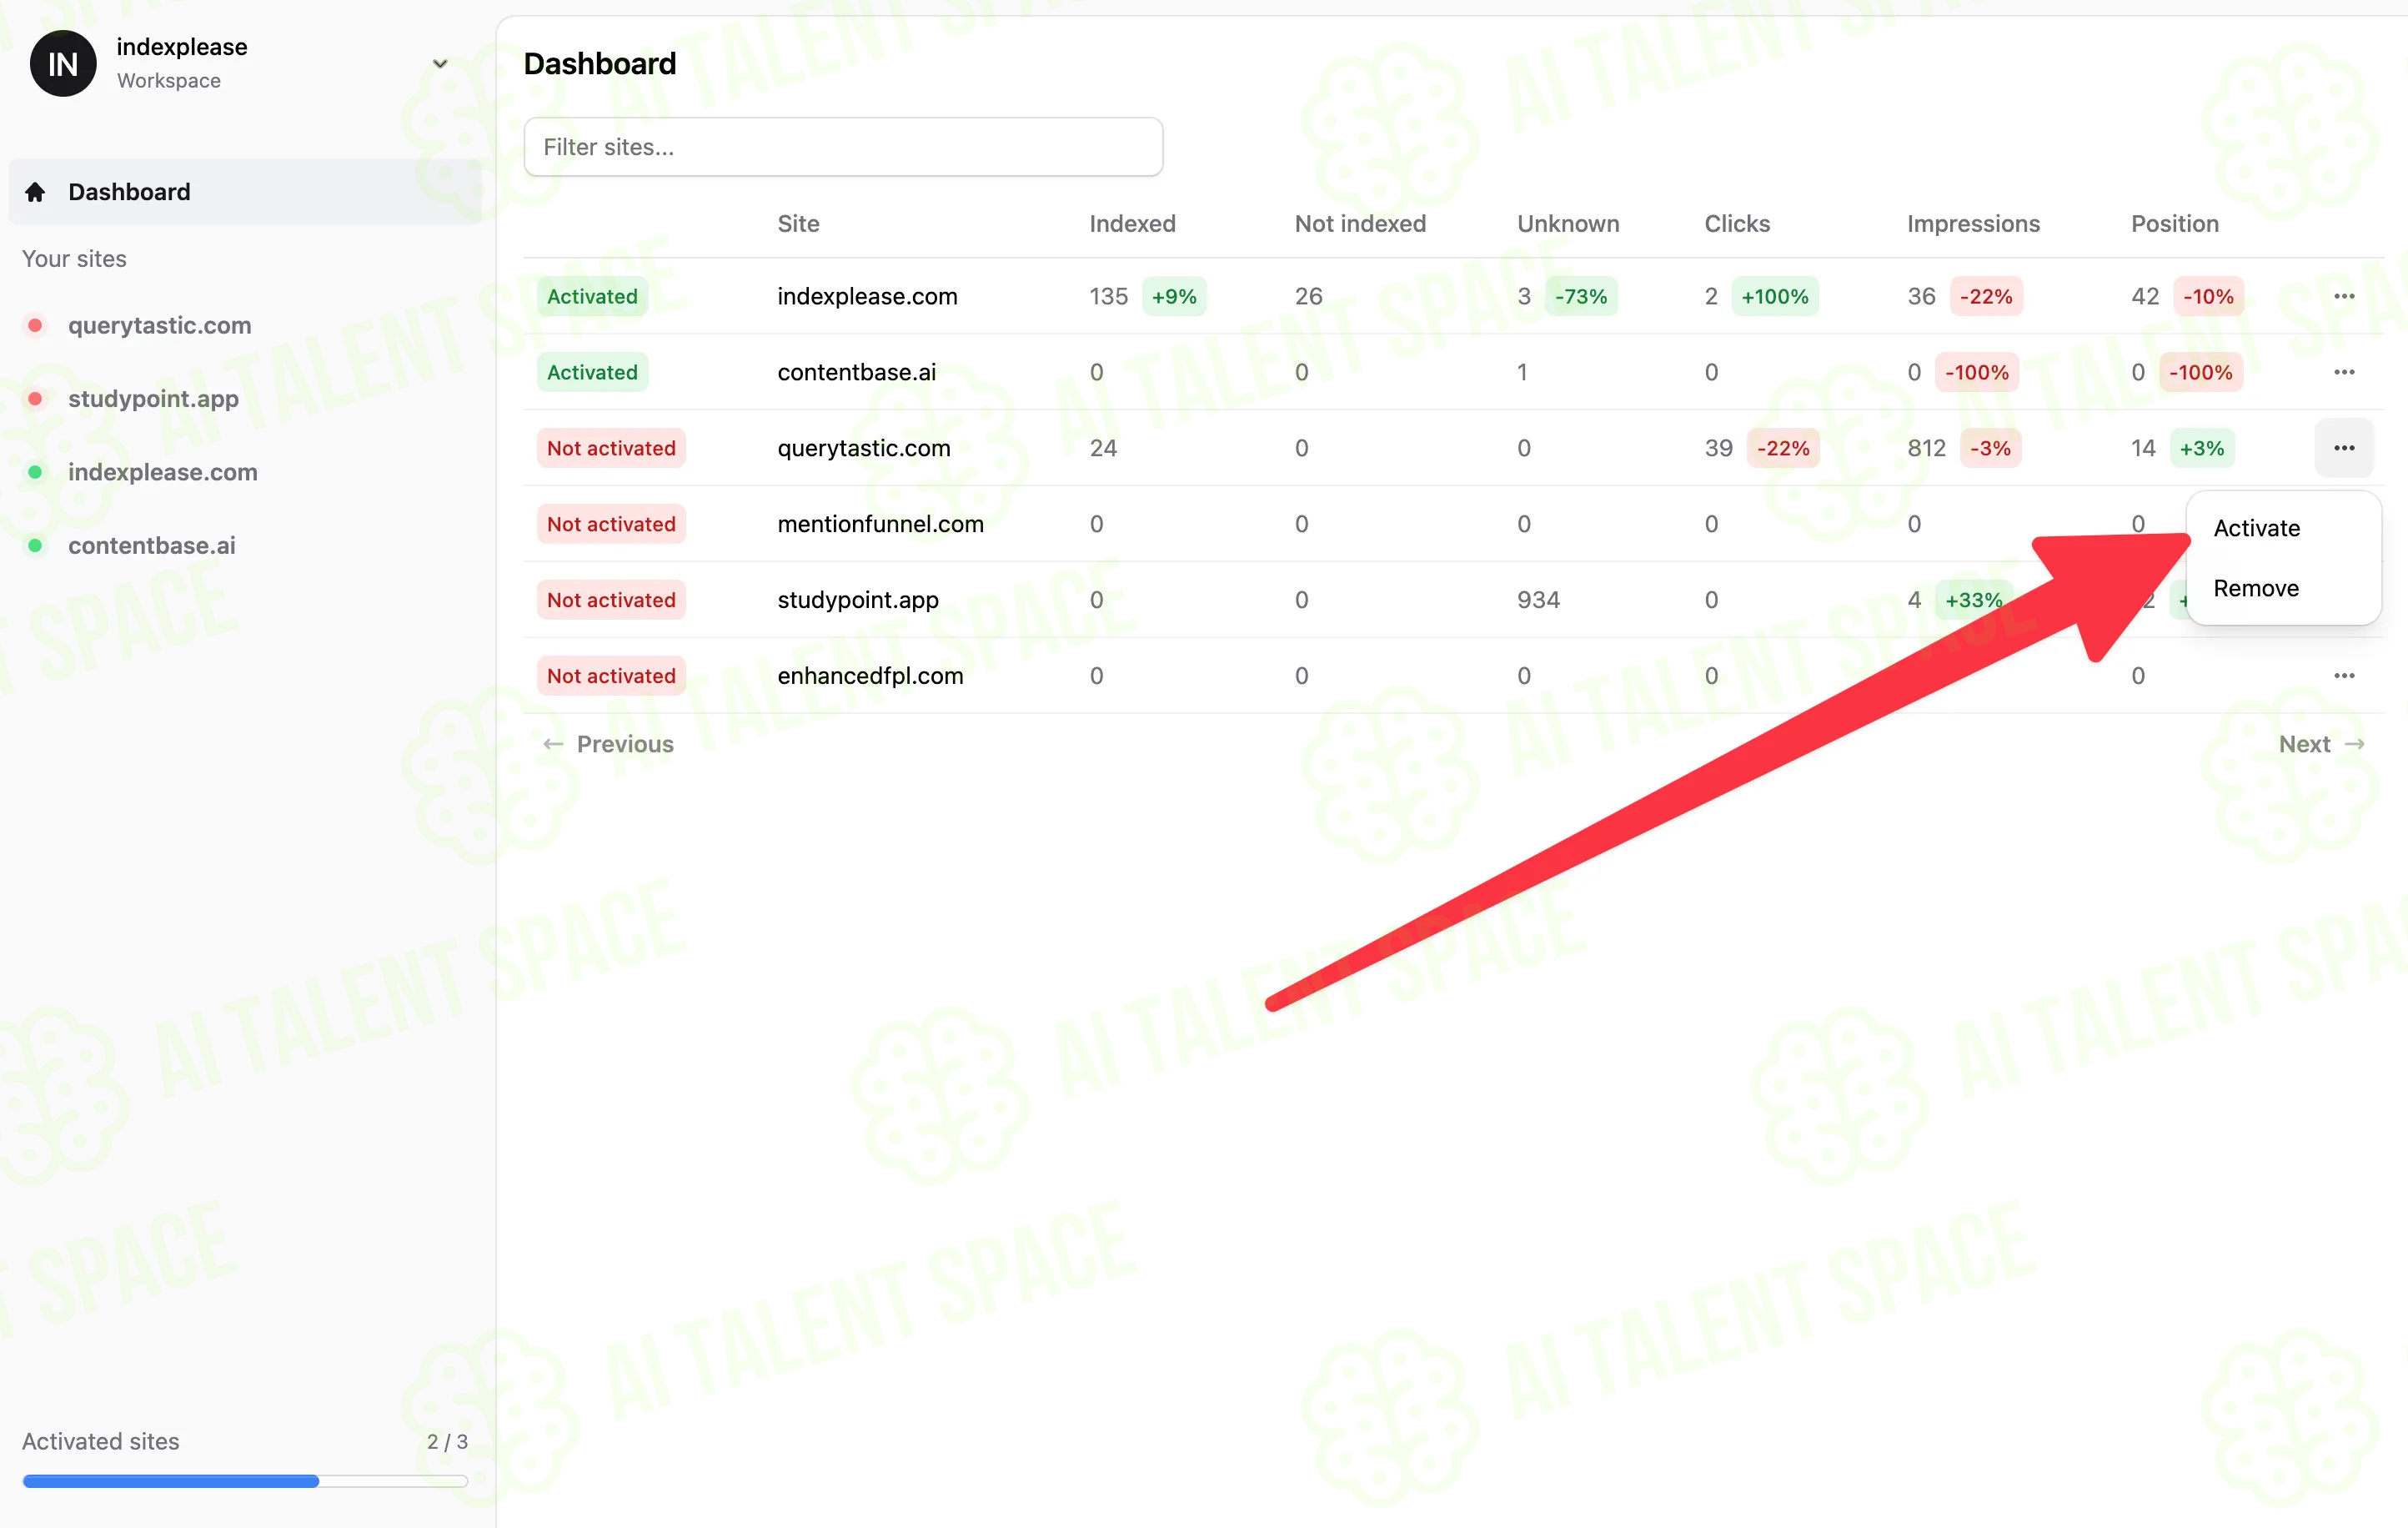Click the IN workspace avatar

tap(63, 63)
